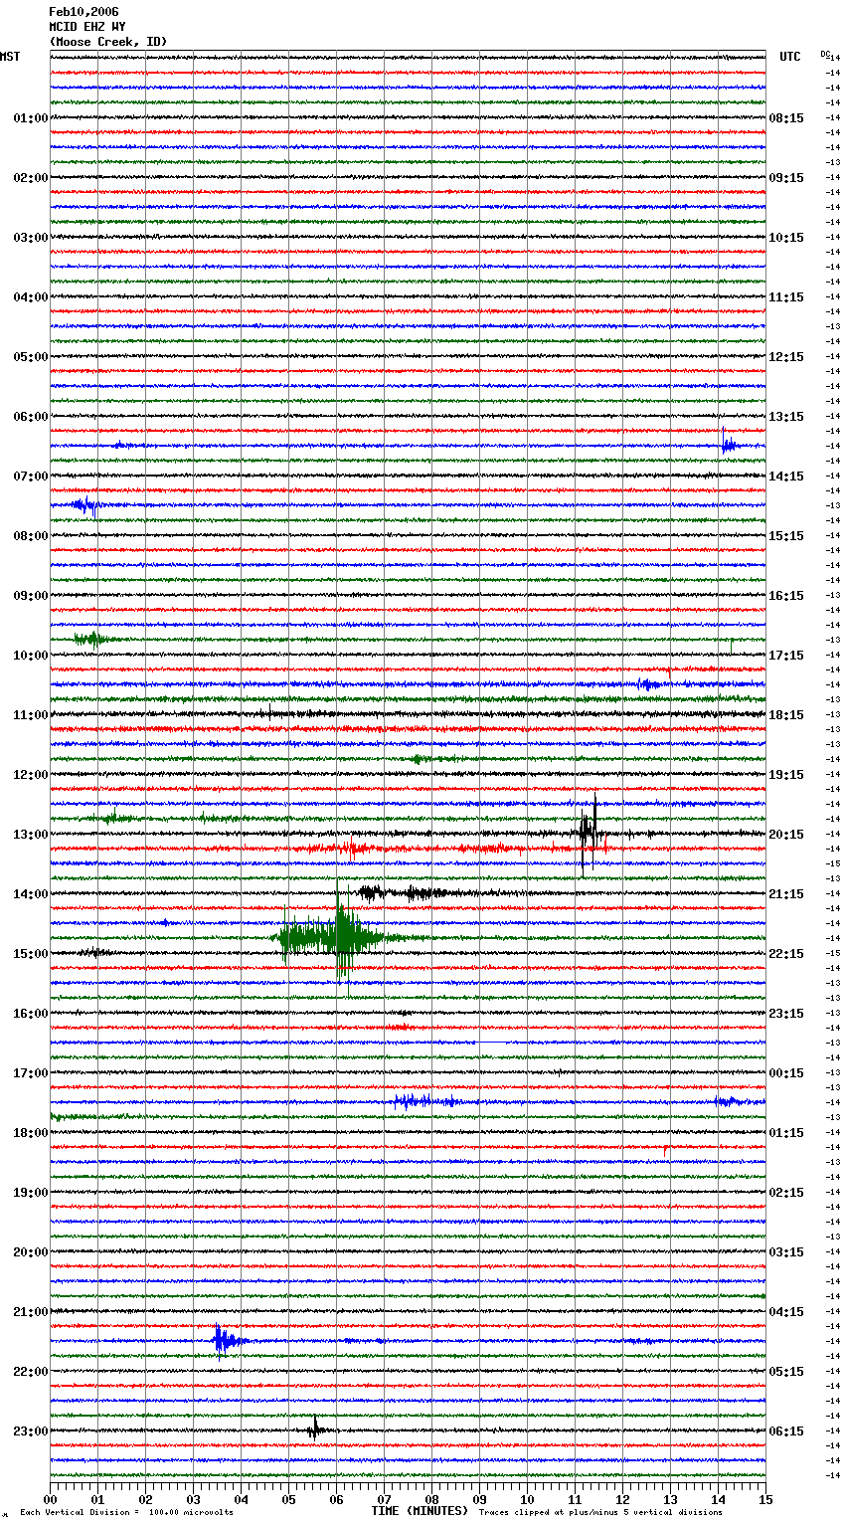Select the 17:00 MST time label
This screenshot has width=845, height=1526.
31,1073
